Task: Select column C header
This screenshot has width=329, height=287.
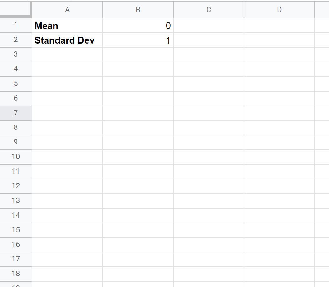Action: point(209,10)
